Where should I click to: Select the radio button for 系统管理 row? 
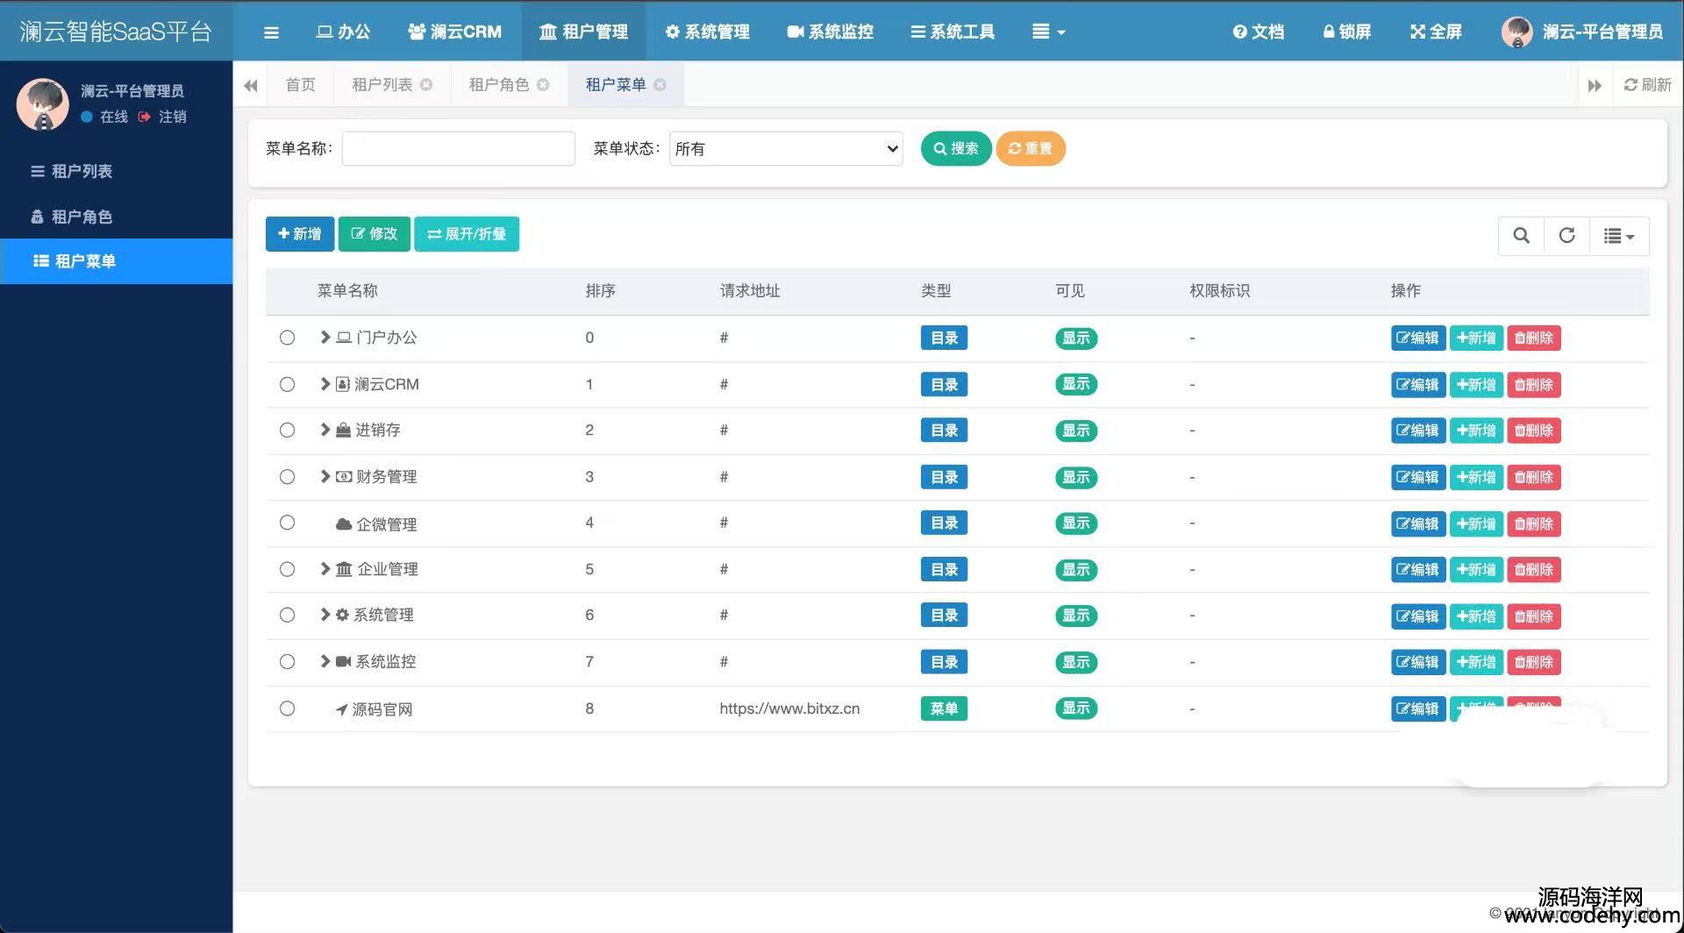(x=287, y=615)
